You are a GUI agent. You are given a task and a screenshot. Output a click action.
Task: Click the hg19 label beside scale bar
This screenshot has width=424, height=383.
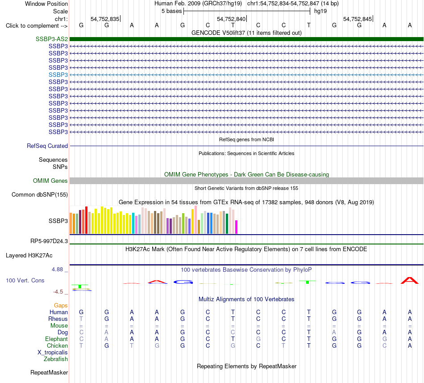click(x=320, y=11)
